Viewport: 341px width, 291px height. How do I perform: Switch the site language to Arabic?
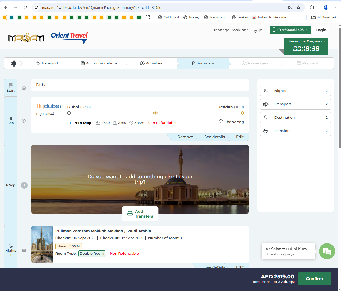coord(258,30)
